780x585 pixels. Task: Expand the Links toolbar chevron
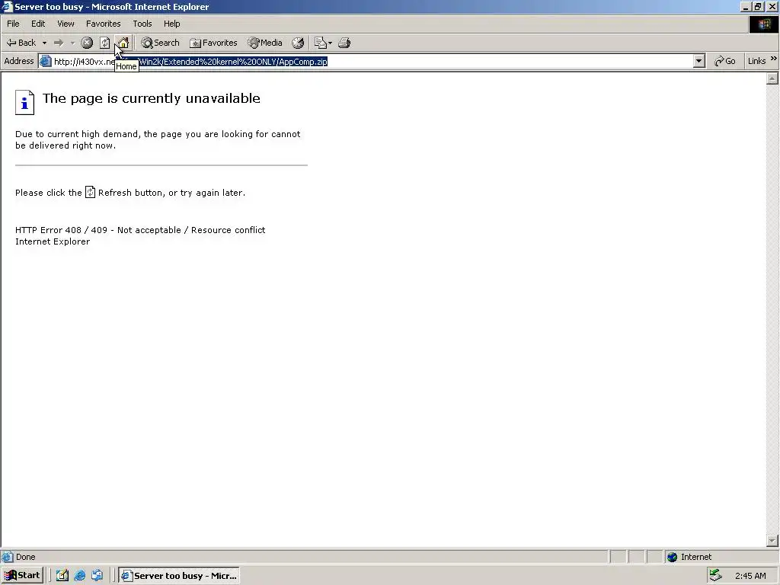(774, 59)
